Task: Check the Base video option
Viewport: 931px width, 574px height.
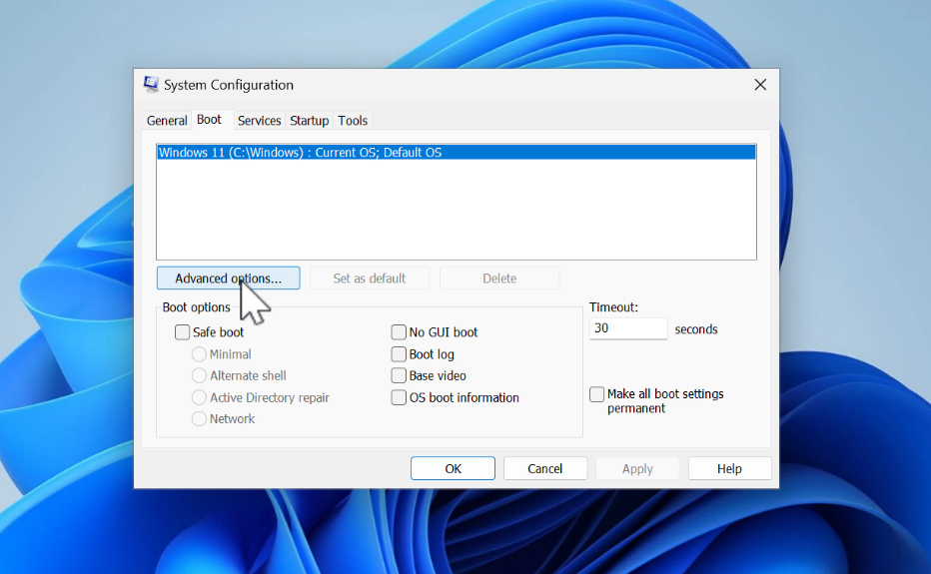Action: pyautogui.click(x=399, y=375)
